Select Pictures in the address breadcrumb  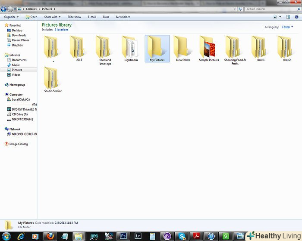pos(47,9)
